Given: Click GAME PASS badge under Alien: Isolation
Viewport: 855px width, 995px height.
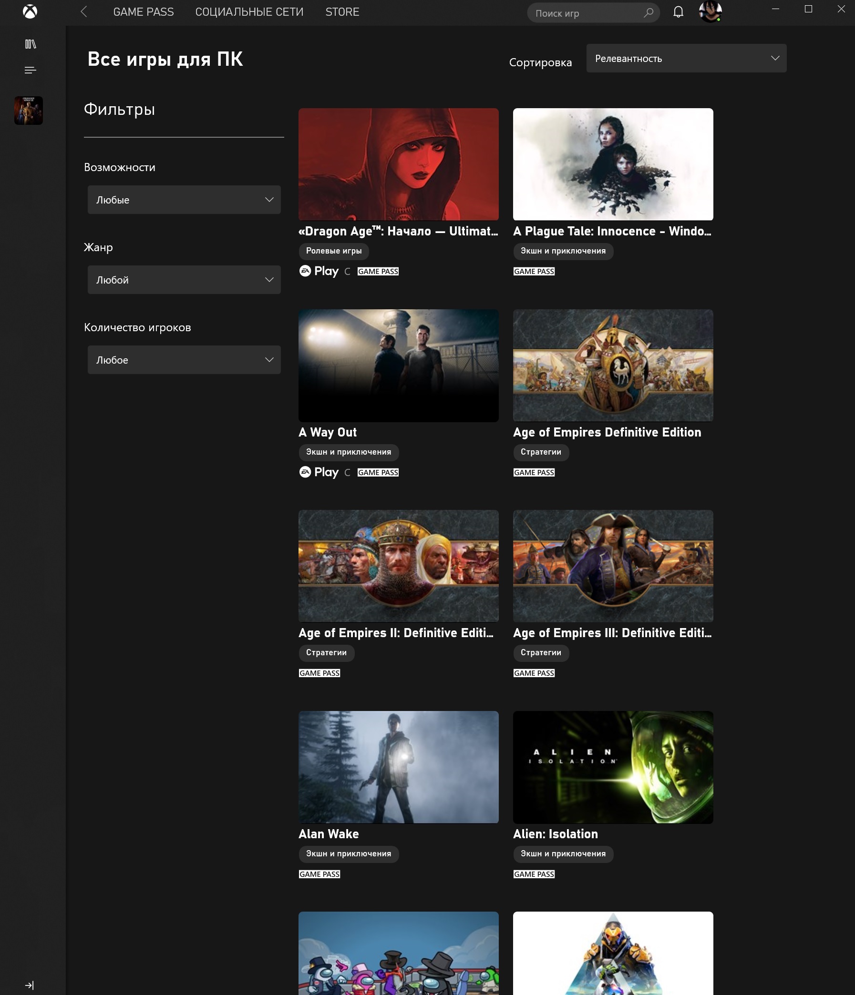Looking at the screenshot, I should 534,875.
